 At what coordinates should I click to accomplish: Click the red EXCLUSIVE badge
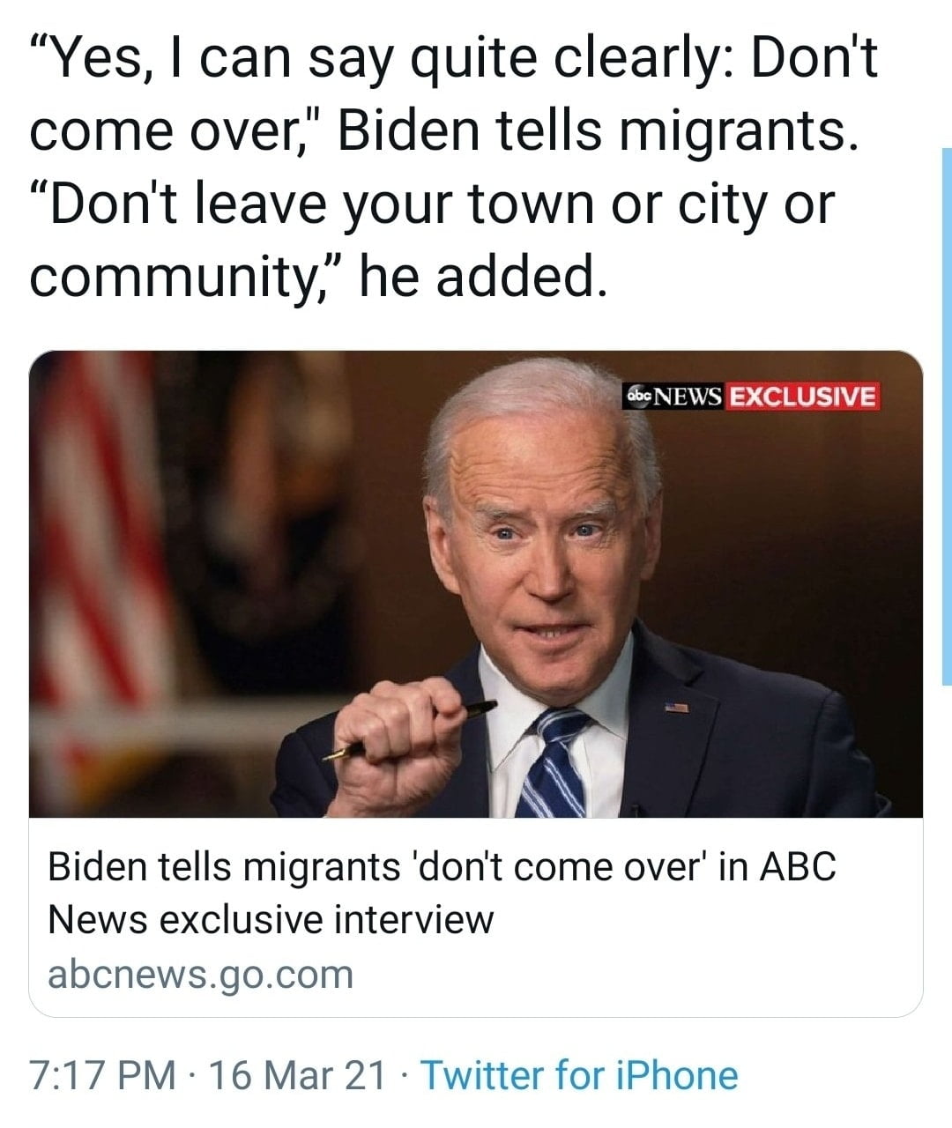tap(803, 397)
